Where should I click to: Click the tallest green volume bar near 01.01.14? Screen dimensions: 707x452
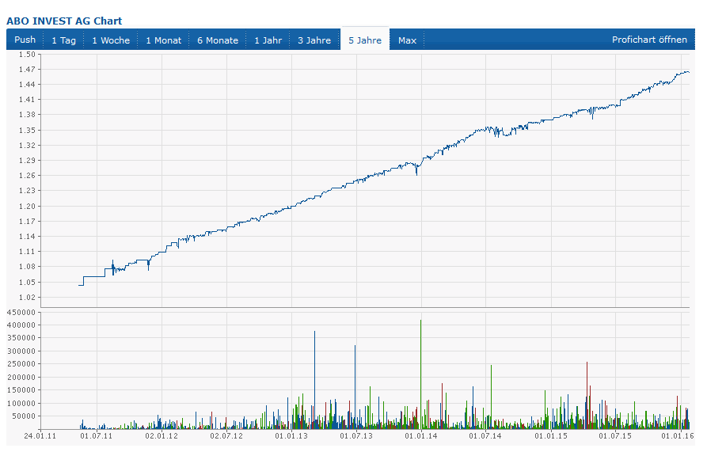click(x=420, y=374)
